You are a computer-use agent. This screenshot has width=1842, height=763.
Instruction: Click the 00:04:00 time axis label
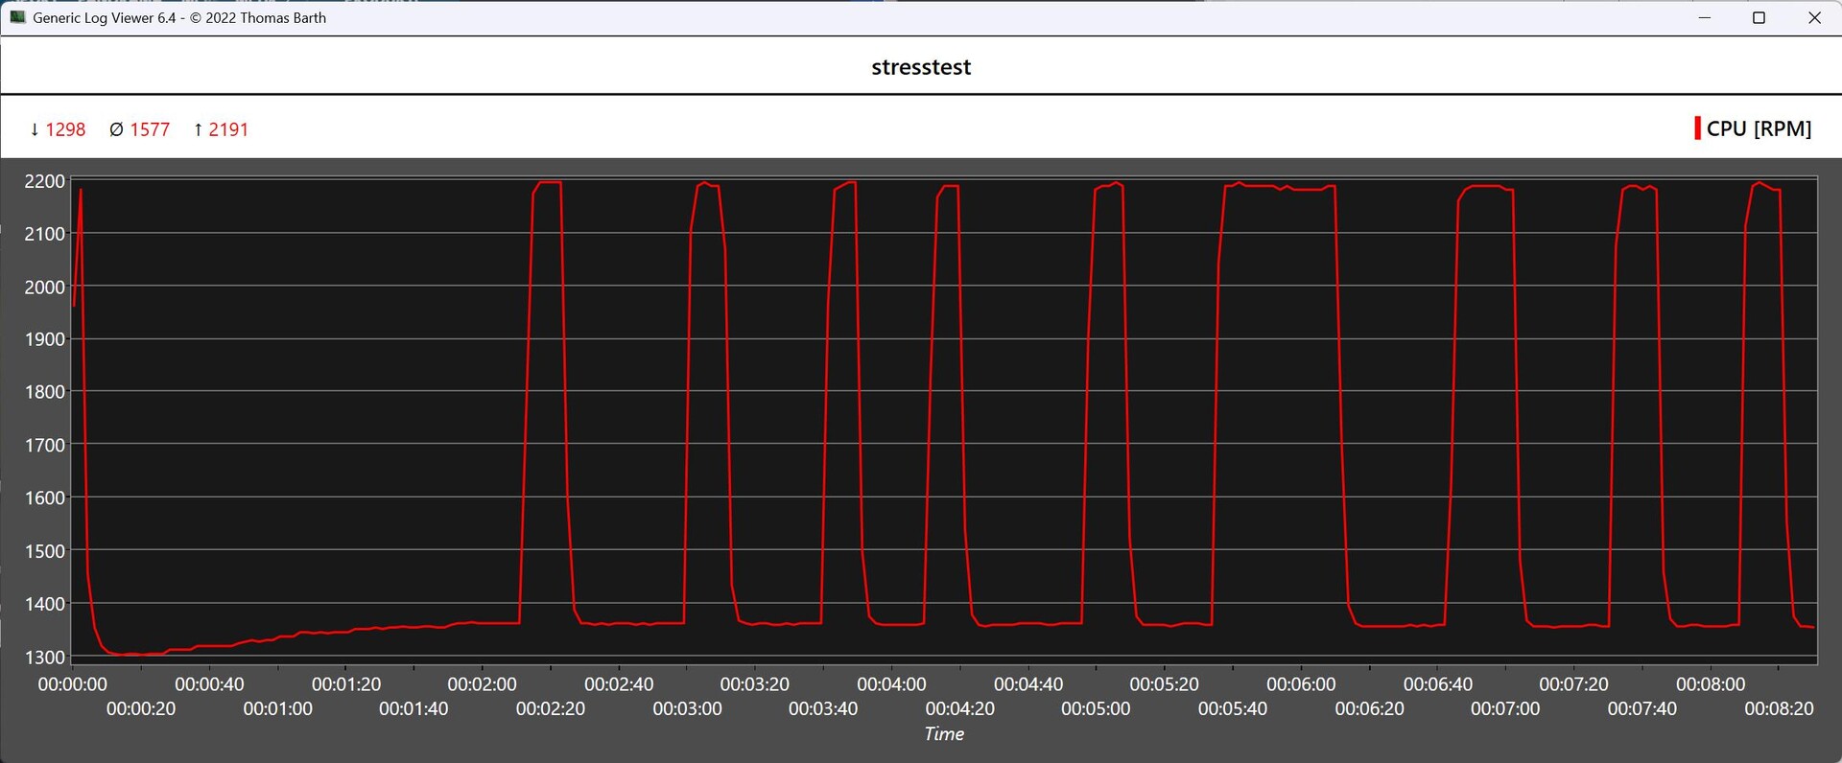(x=891, y=684)
